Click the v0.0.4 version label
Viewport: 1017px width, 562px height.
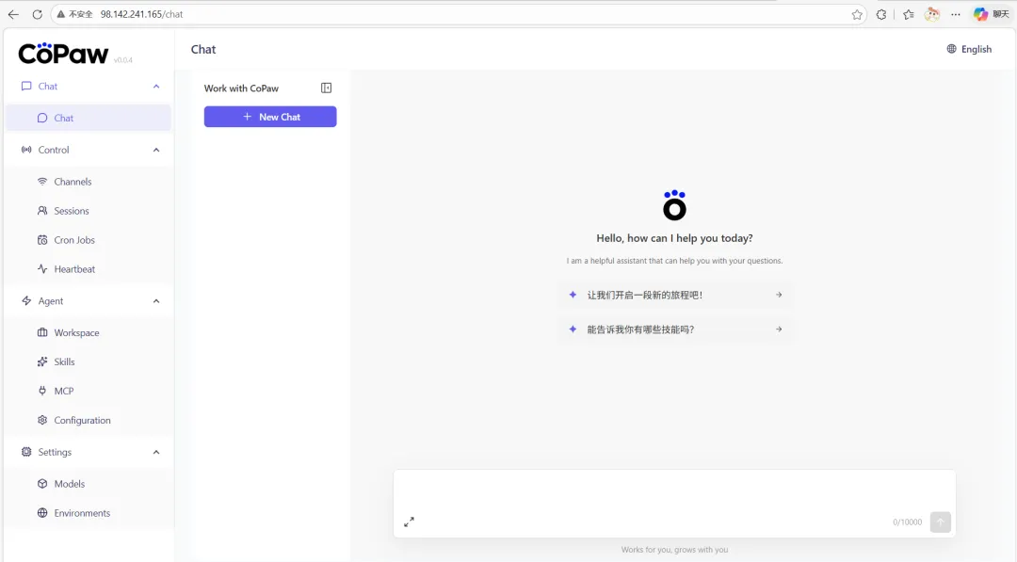tap(123, 60)
